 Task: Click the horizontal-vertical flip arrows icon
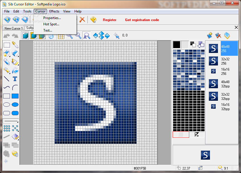[101, 36]
